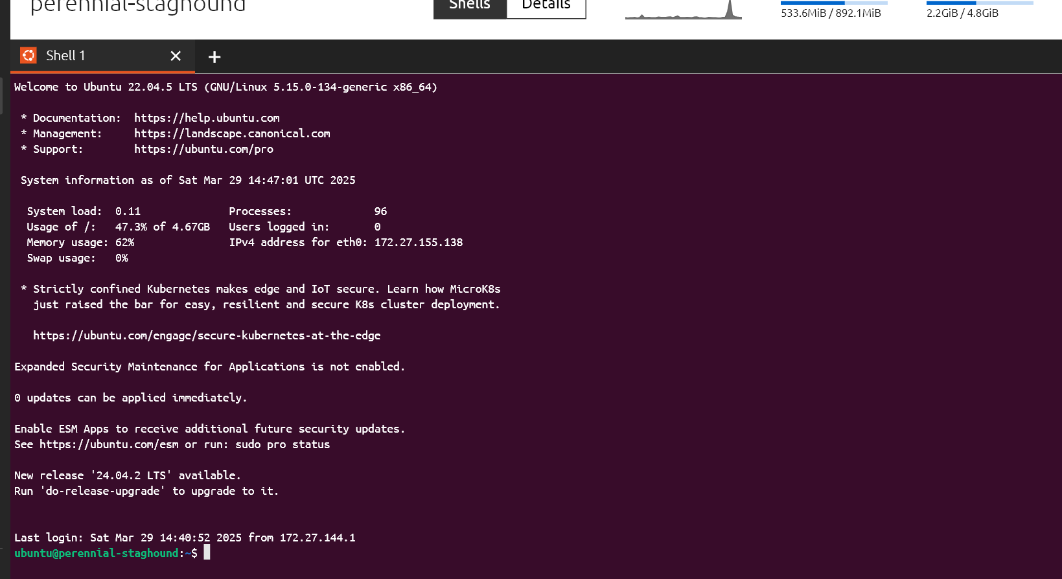Click the 2.2GiB / 4.8GiB disk usage bar

pos(980,3)
